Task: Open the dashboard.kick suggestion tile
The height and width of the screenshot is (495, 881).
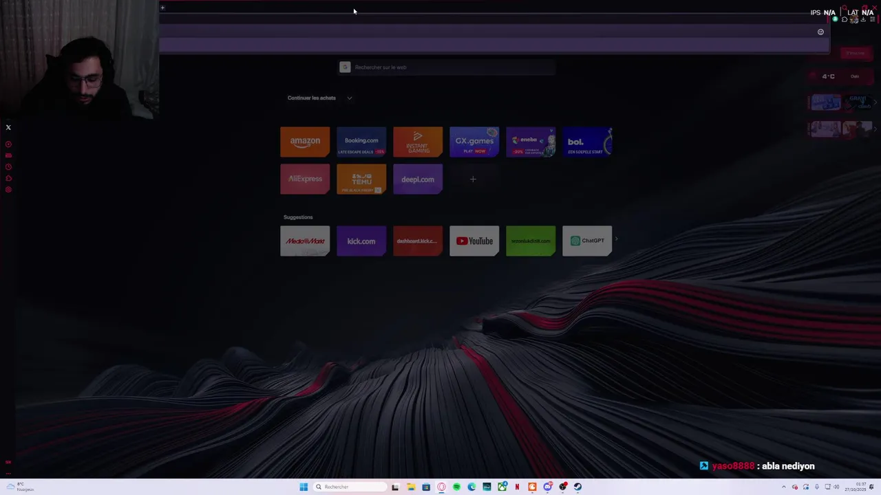Action: click(x=418, y=241)
